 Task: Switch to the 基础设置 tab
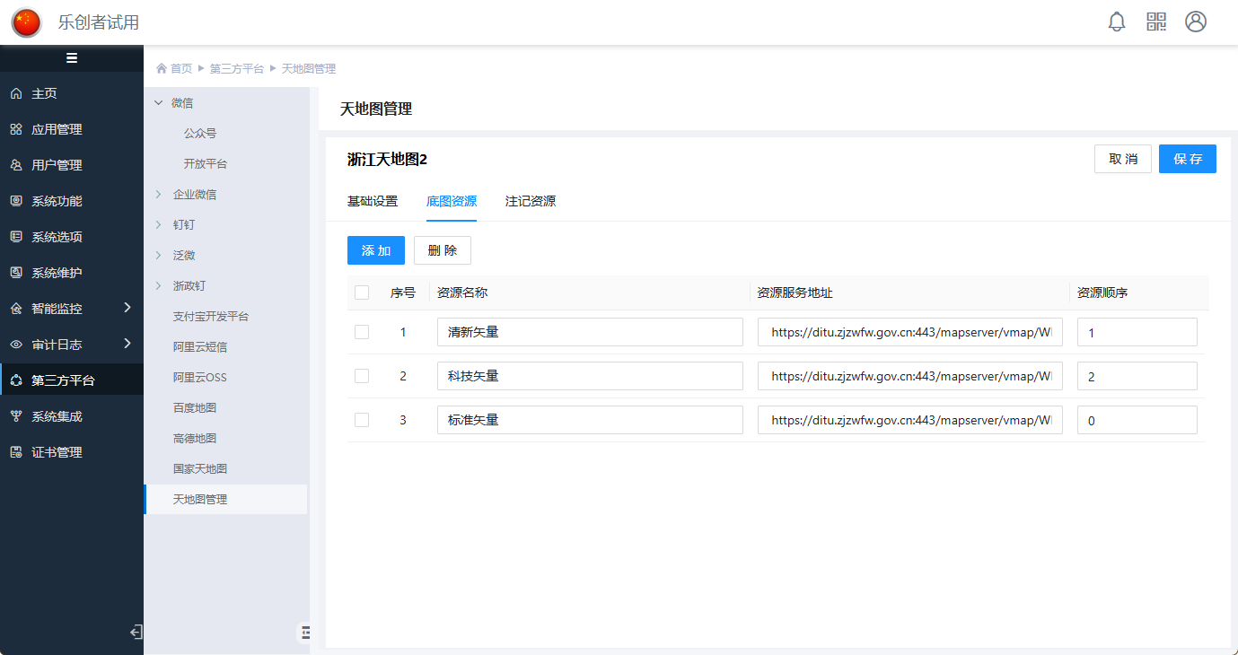point(373,202)
